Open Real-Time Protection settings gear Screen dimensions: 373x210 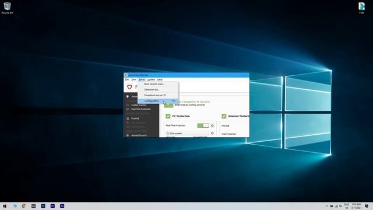(x=212, y=125)
